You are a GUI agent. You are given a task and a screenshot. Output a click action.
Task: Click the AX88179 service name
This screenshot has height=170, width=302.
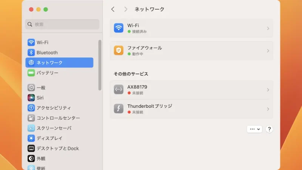pos(137,87)
